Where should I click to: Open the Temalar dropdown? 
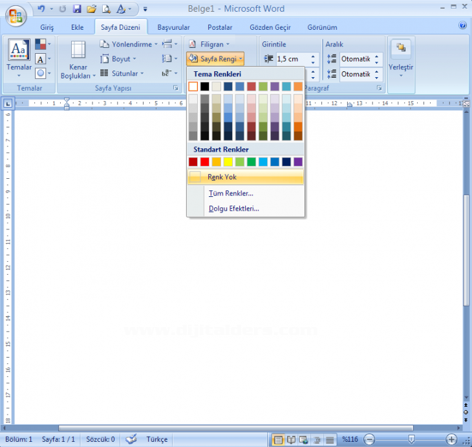click(19, 59)
